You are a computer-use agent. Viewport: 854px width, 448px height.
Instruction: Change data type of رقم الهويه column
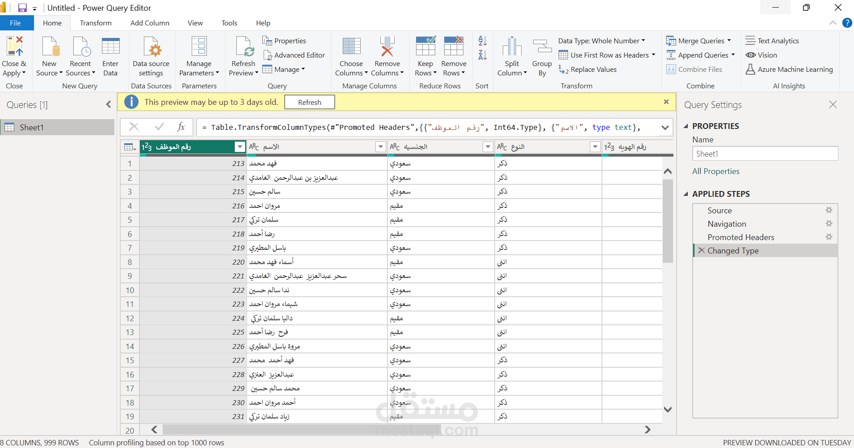coord(609,147)
